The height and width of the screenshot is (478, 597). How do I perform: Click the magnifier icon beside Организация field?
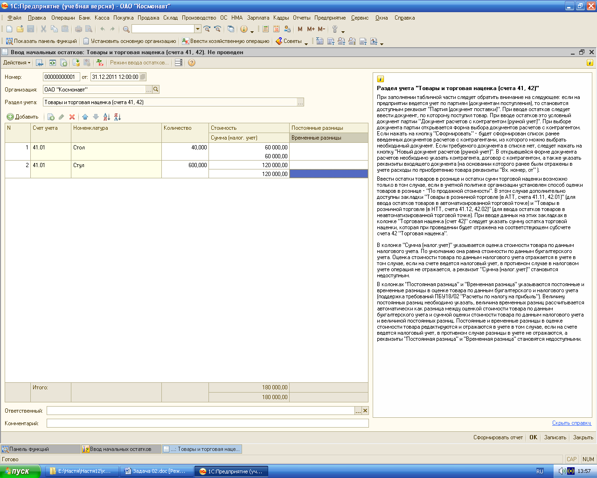(156, 89)
